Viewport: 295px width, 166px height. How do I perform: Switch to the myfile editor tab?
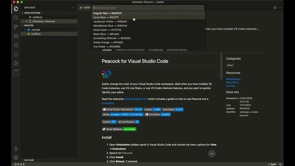[x=85, y=8]
